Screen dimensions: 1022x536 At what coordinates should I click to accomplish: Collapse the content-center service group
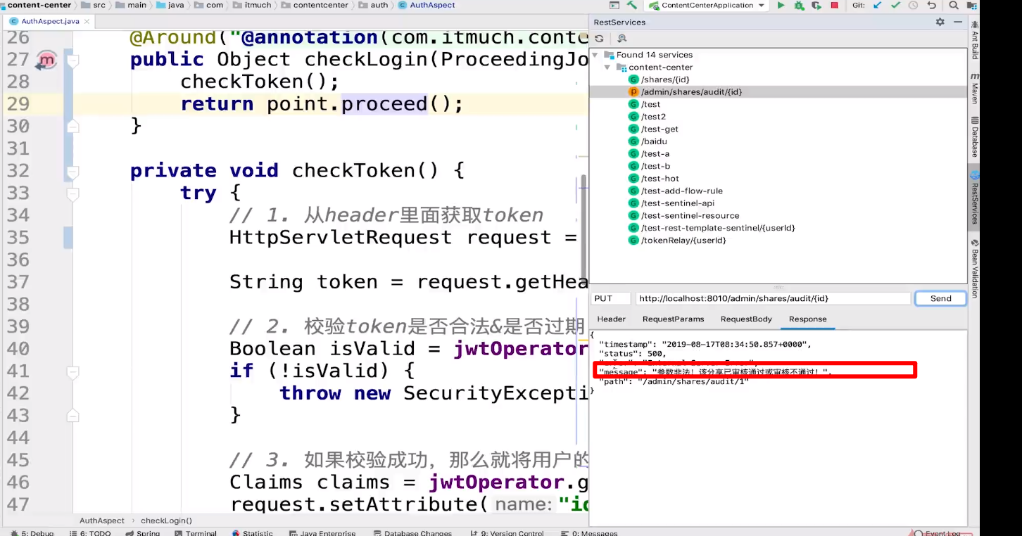point(608,68)
